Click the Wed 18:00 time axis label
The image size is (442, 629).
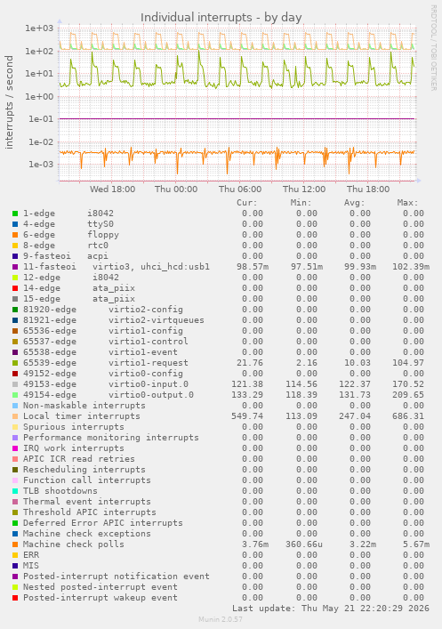tap(112, 189)
